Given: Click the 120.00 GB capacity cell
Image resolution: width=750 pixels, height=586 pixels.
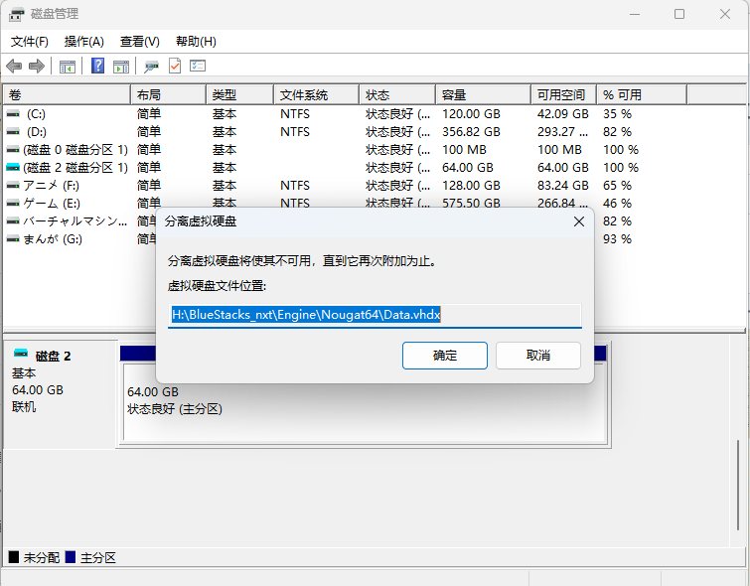Looking at the screenshot, I should [x=471, y=114].
